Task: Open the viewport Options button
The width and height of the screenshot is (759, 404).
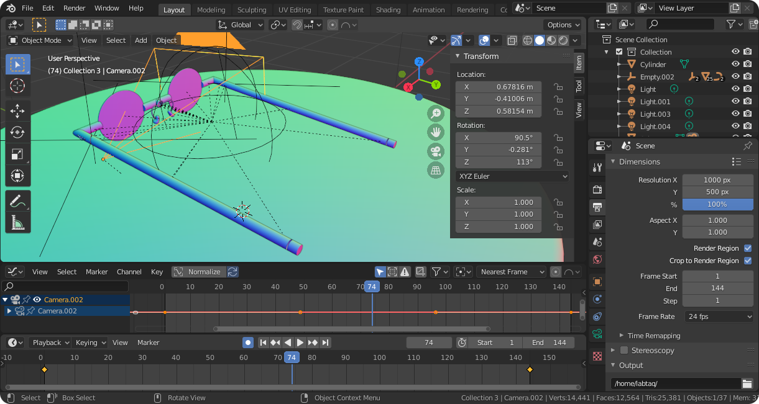Action: [x=563, y=25]
